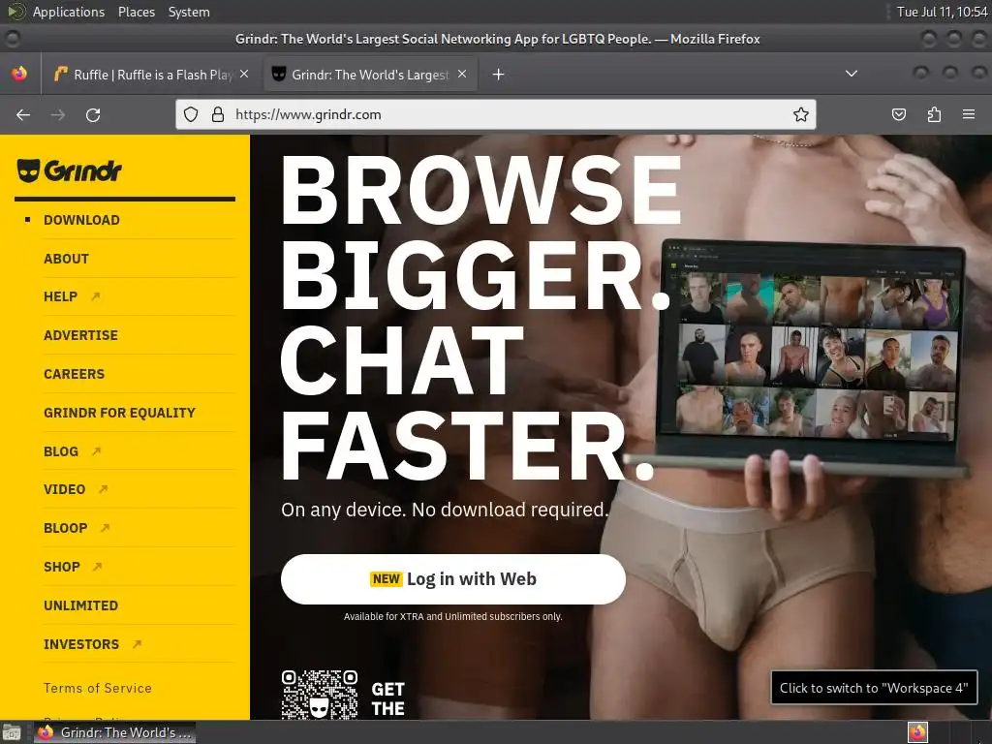
Task: Close the Grindr tab
Action: (462, 74)
